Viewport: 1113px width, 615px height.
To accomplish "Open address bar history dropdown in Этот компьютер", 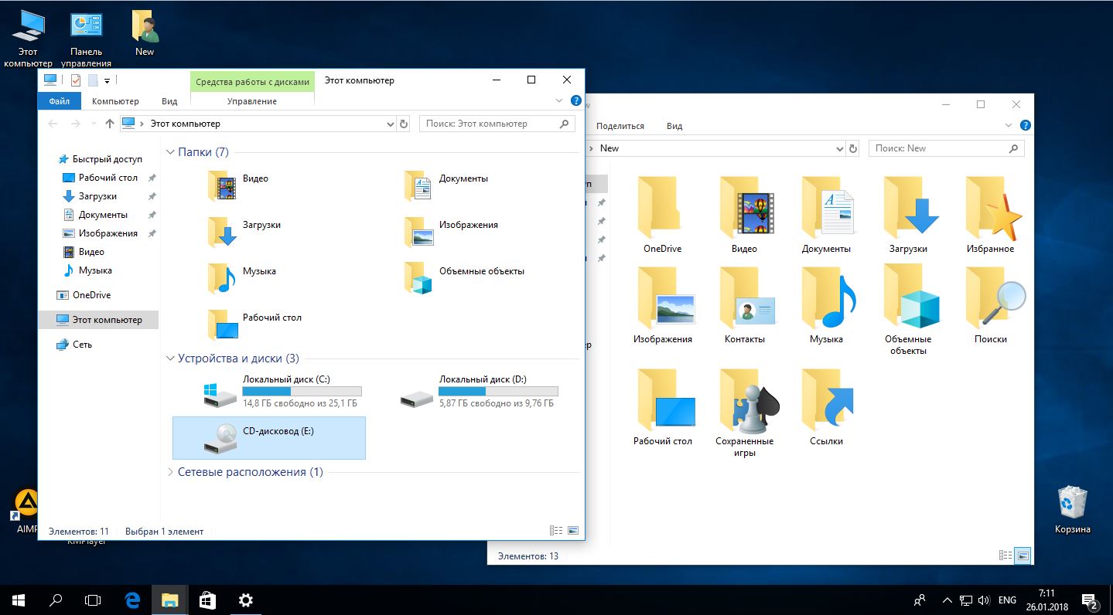I will 390,124.
